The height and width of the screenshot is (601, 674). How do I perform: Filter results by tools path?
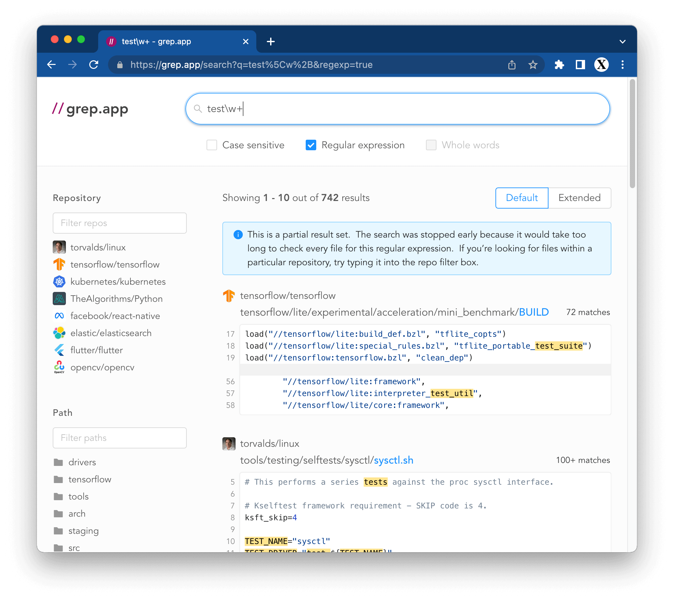[x=78, y=497]
